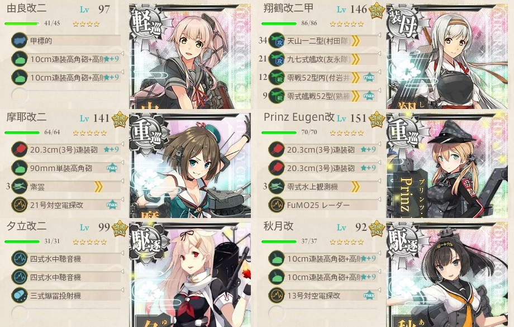Screen dimensions: 514x327
Task: Click the 90mm単装高角砲 green gun icon
Action: point(20,168)
